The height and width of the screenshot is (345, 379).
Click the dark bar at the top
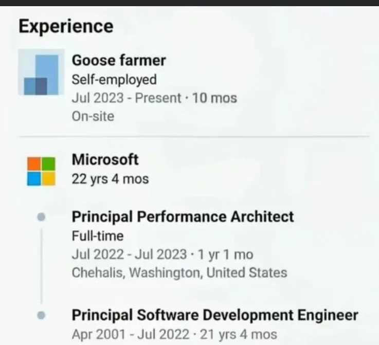coord(189,3)
